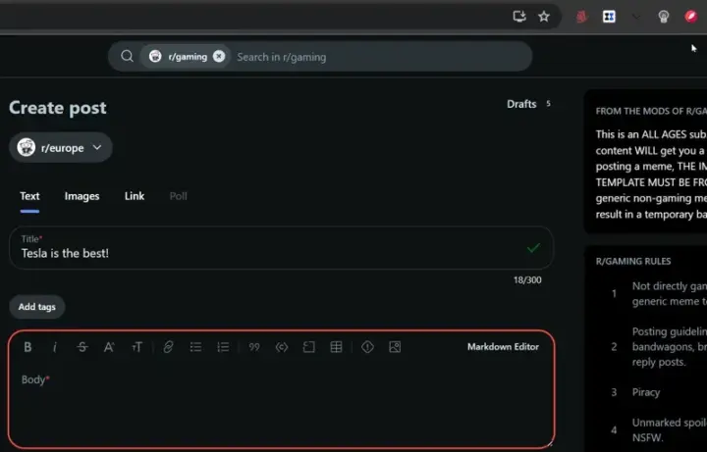
Task: Start a bulleted list
Action: [x=195, y=347]
